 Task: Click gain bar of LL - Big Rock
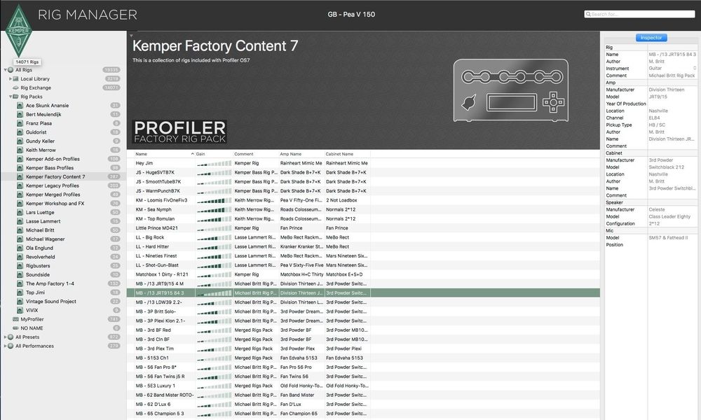pyautogui.click(x=214, y=237)
